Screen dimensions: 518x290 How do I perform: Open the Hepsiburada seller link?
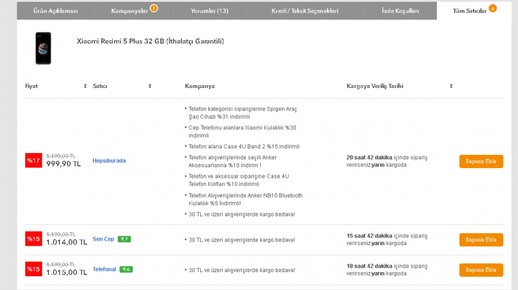pyautogui.click(x=109, y=161)
